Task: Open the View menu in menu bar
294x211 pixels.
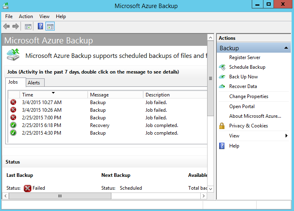Action: click(44, 16)
